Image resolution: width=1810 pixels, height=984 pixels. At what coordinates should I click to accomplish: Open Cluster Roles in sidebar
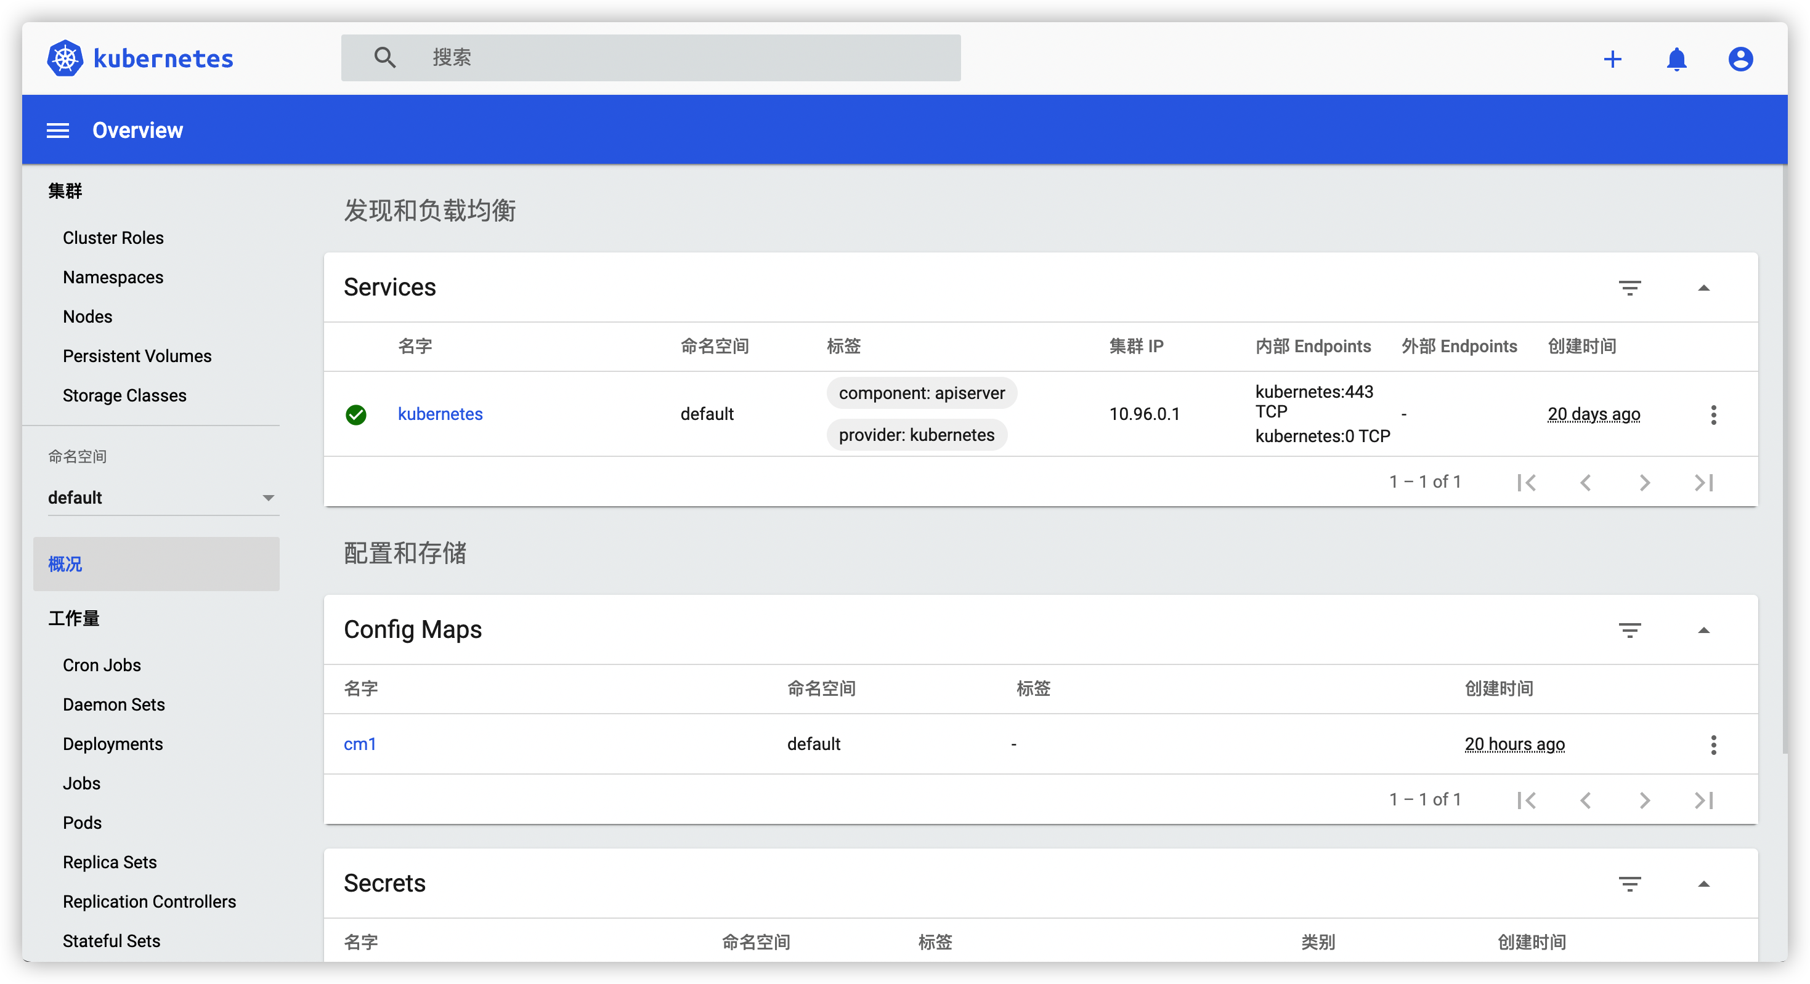[x=113, y=238]
